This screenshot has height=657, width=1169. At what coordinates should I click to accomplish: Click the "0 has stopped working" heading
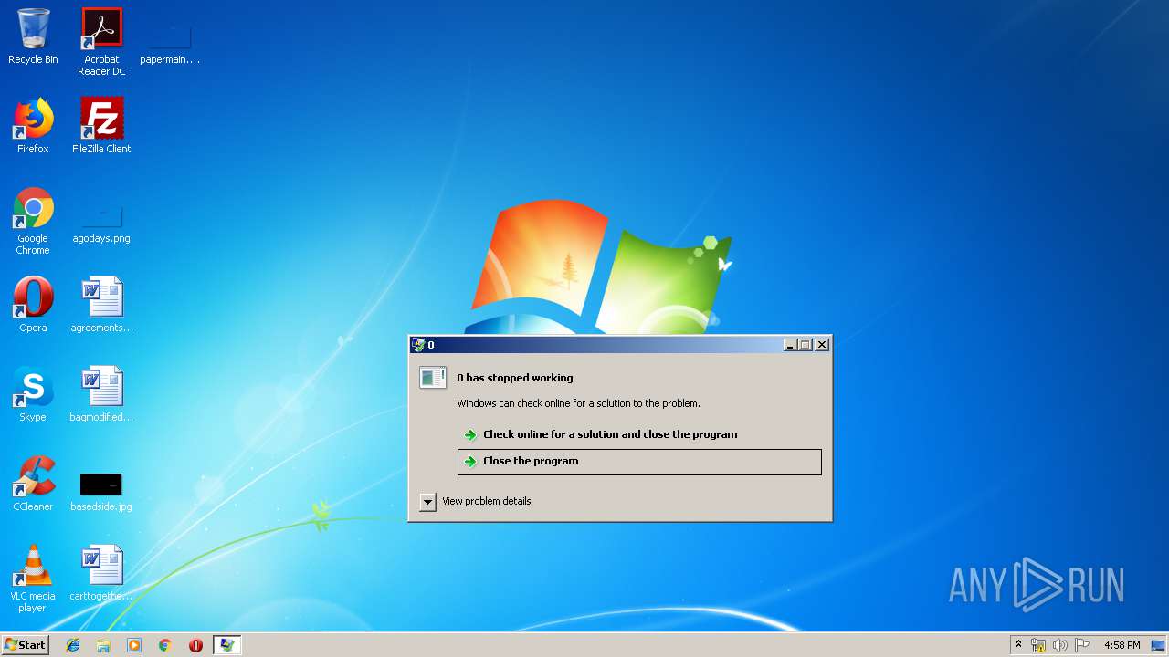515,378
